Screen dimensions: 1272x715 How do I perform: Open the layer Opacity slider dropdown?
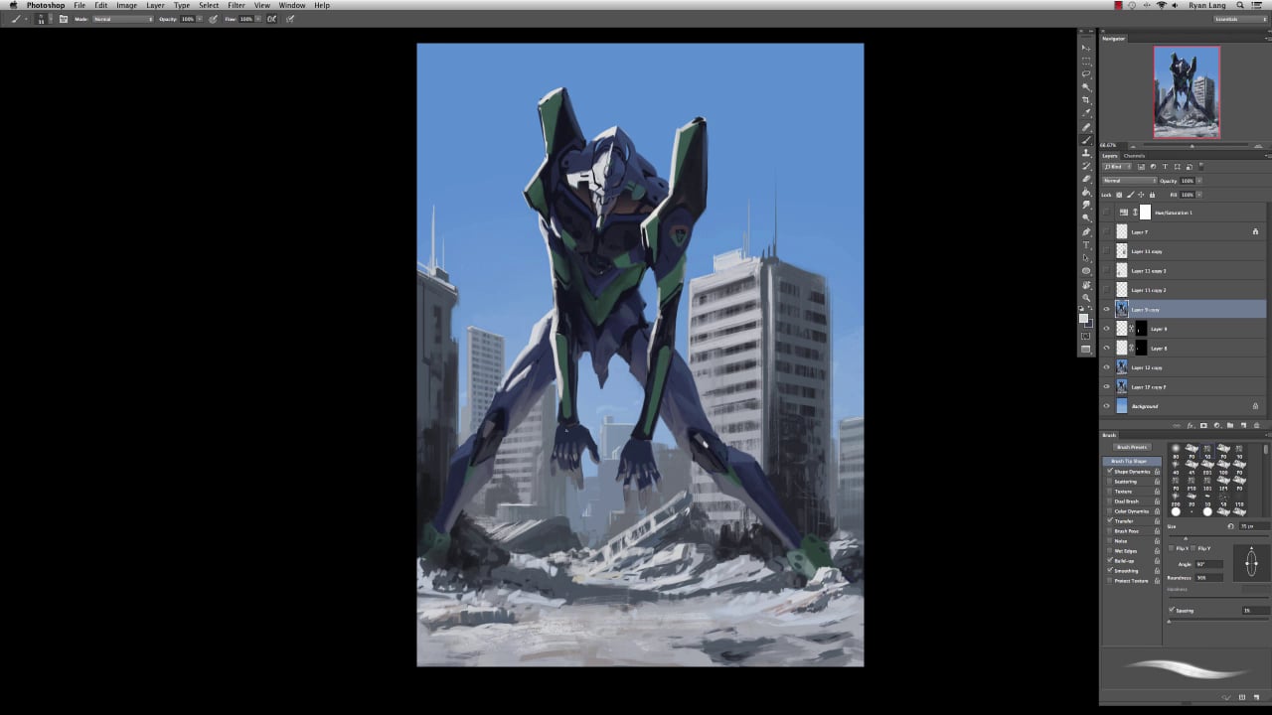click(1199, 181)
